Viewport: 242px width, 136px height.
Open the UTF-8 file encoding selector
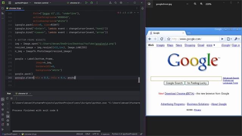pos(96,134)
